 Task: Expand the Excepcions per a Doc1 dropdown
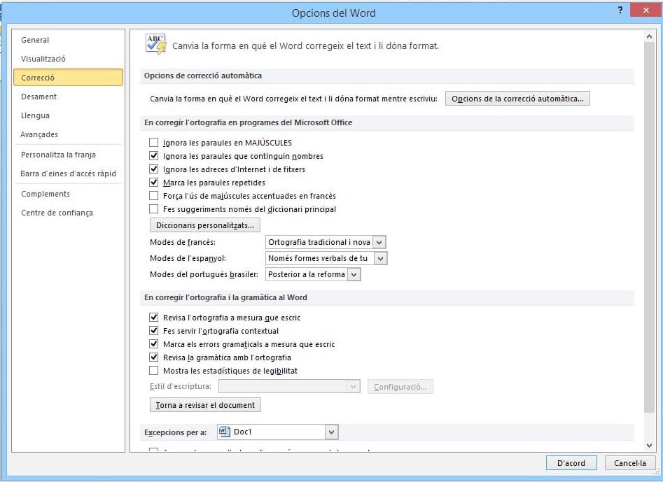tap(331, 432)
